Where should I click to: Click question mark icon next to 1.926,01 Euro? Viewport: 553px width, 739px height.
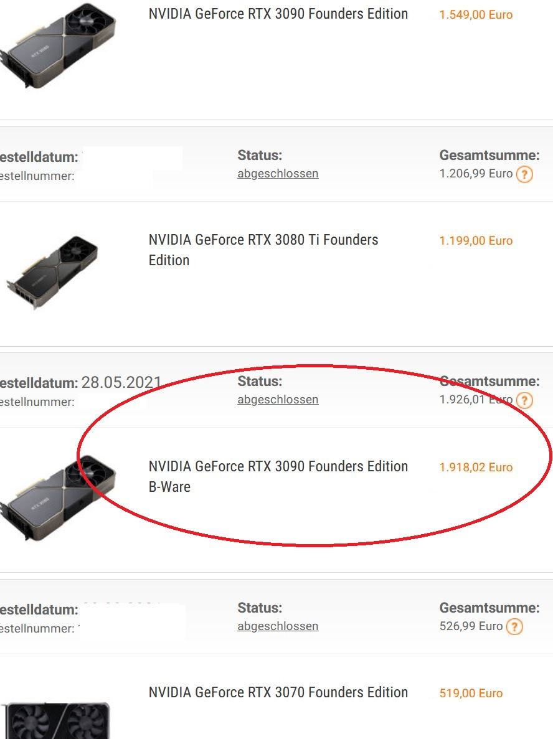(x=524, y=400)
